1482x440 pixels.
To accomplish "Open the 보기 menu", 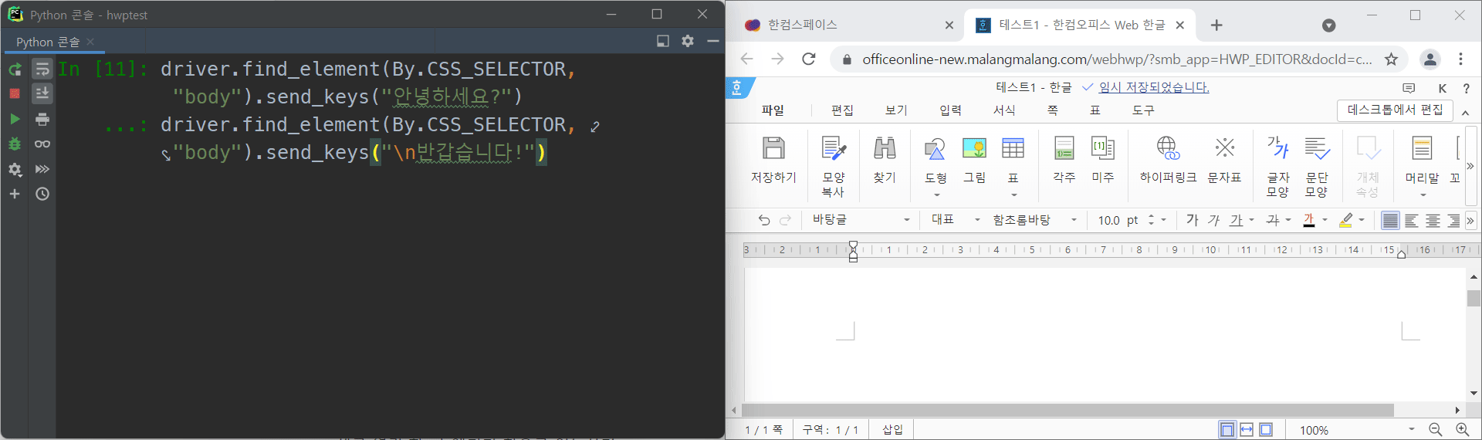I will pos(896,110).
